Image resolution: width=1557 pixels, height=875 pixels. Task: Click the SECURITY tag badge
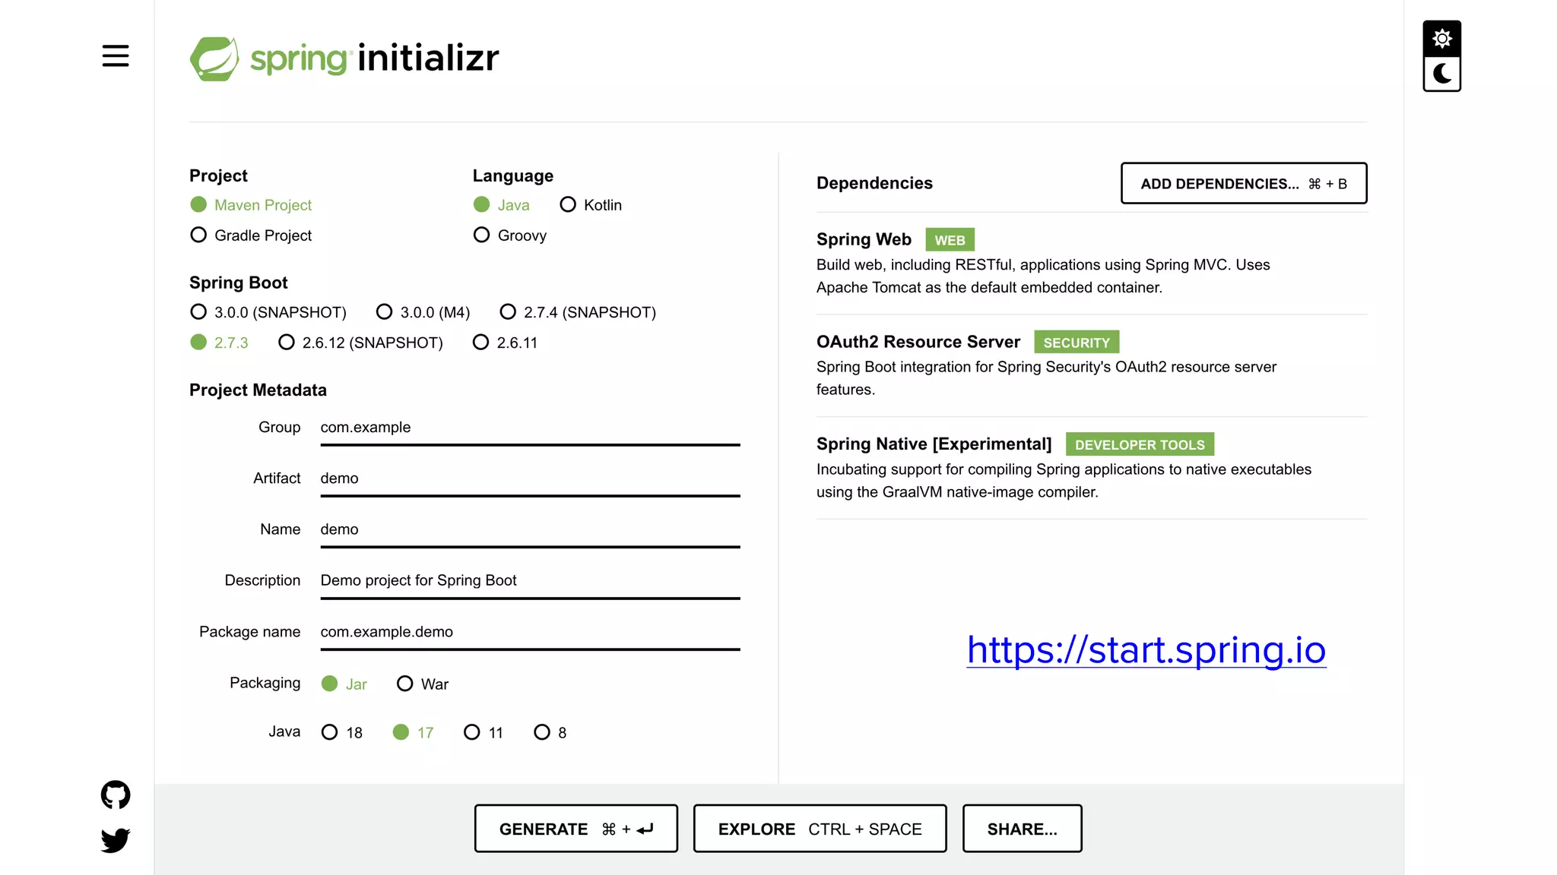(1076, 343)
